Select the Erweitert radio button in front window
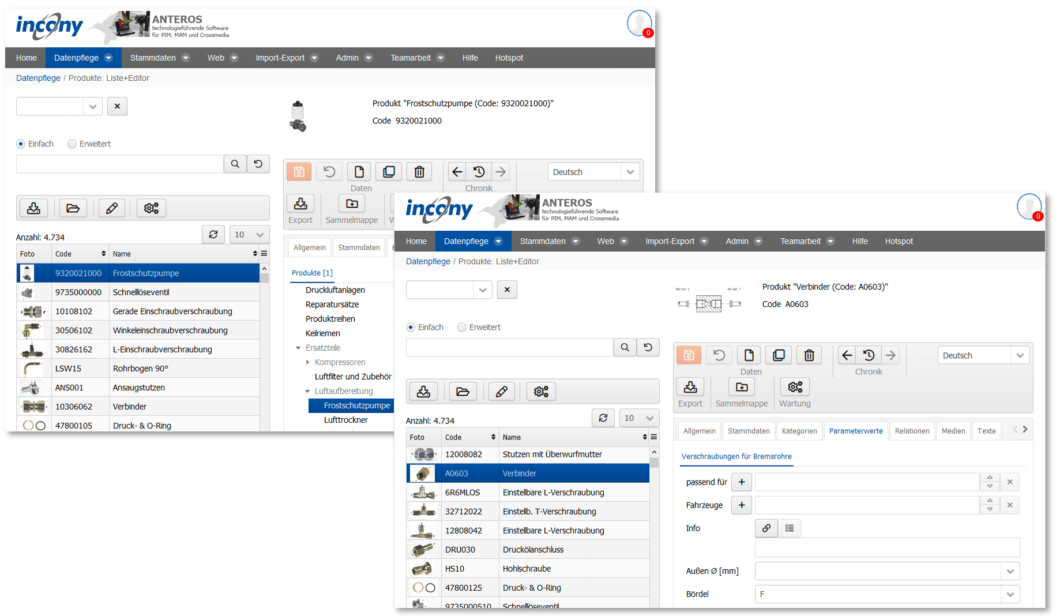Viewport: 1060px width, 616px height. pyautogui.click(x=462, y=327)
